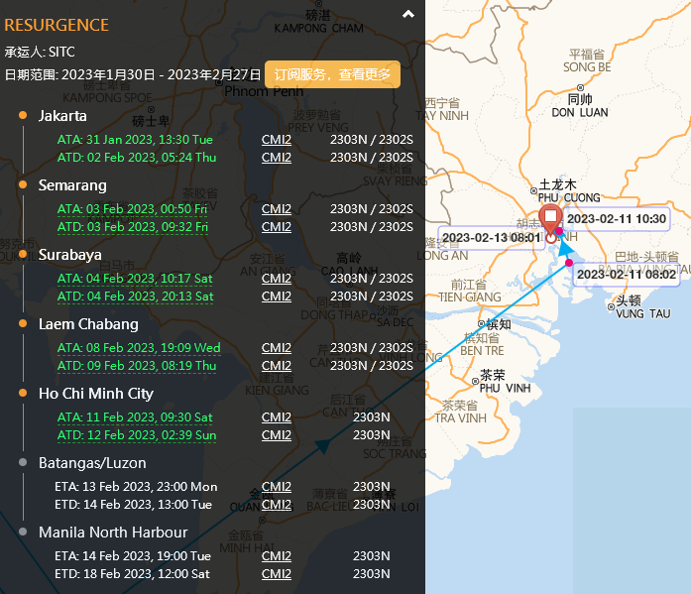Click the 2023-02-11 10:30 timestamp label
The height and width of the screenshot is (594, 691).
(x=616, y=219)
